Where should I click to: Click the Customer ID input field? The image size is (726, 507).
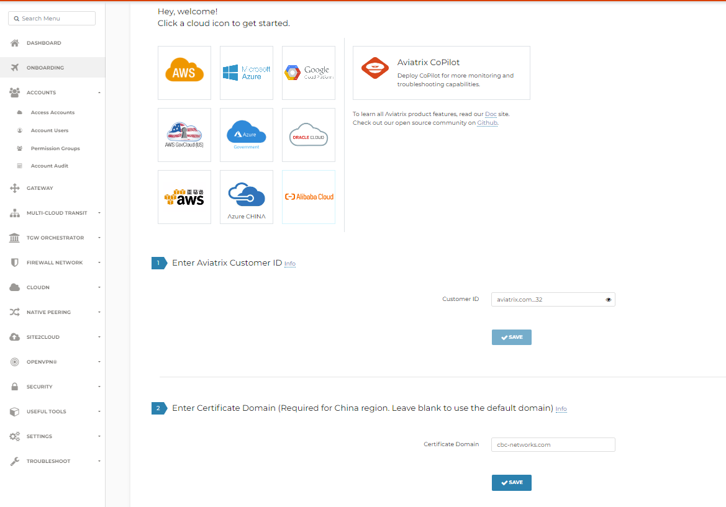553,299
